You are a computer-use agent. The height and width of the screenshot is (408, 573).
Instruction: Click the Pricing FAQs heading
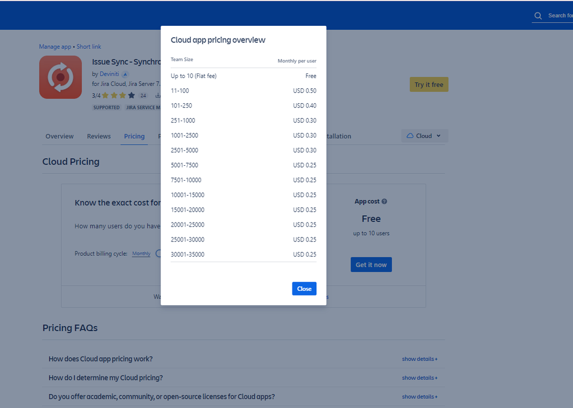coord(70,328)
